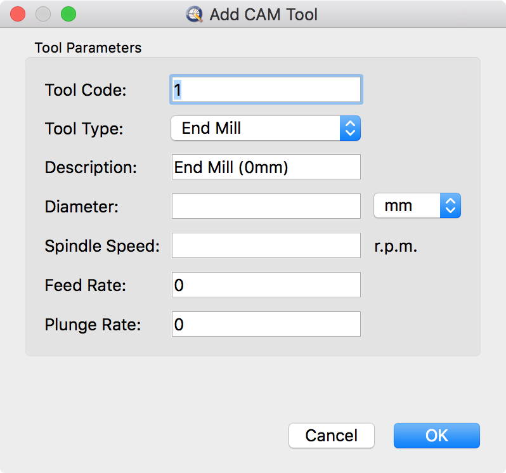The width and height of the screenshot is (506, 473).
Task: Click the red close window button
Action: point(18,13)
